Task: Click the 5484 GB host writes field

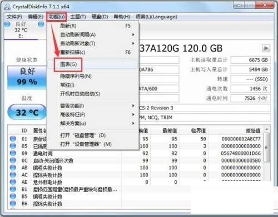Action: (251, 69)
